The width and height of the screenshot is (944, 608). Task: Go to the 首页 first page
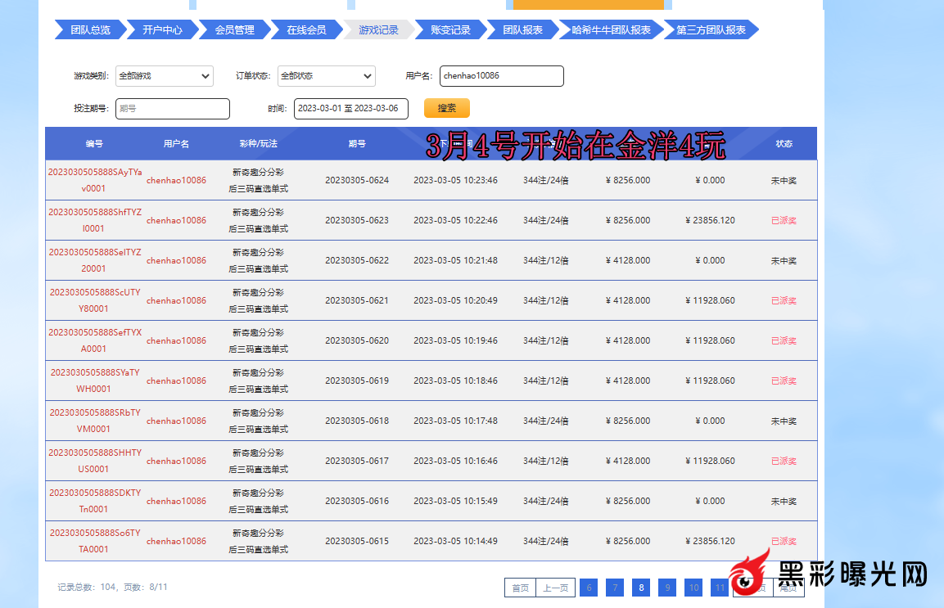tap(520, 588)
